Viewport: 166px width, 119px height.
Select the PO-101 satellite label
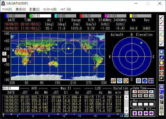[x=116, y=16]
